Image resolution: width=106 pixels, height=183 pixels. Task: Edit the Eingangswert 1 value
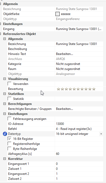79,164
